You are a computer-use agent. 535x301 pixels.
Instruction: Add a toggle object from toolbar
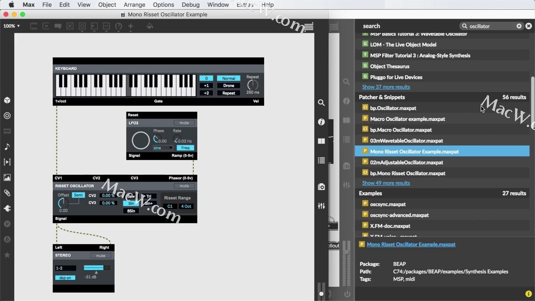[x=70, y=26]
